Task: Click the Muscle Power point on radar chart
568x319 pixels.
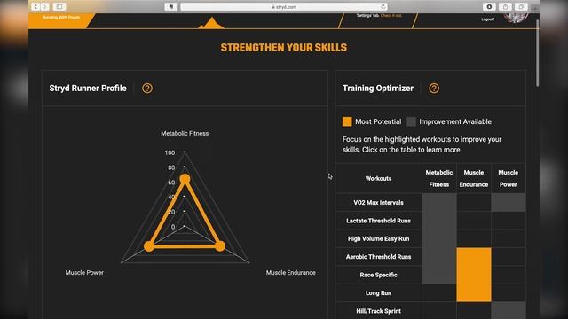Action: [x=149, y=246]
